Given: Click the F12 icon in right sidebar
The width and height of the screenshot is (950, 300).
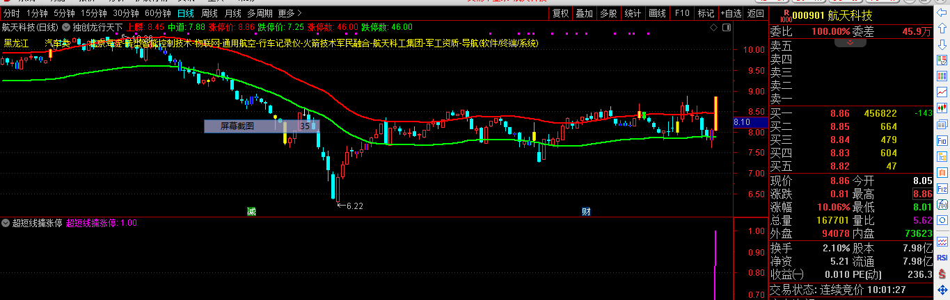Looking at the screenshot, I should tap(942, 187).
